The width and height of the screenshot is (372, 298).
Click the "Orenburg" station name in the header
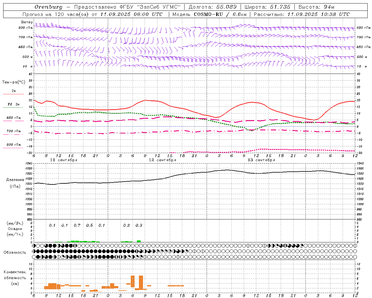pyautogui.click(x=48, y=7)
